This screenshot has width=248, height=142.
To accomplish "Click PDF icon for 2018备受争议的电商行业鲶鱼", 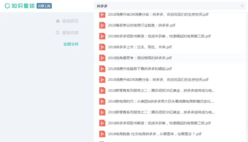I will pyautogui.click(x=102, y=25).
